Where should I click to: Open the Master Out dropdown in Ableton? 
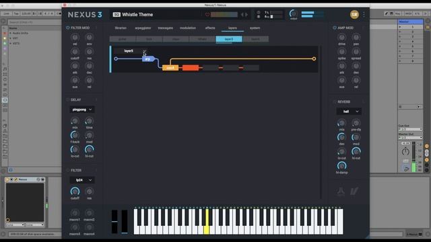click(x=410, y=138)
